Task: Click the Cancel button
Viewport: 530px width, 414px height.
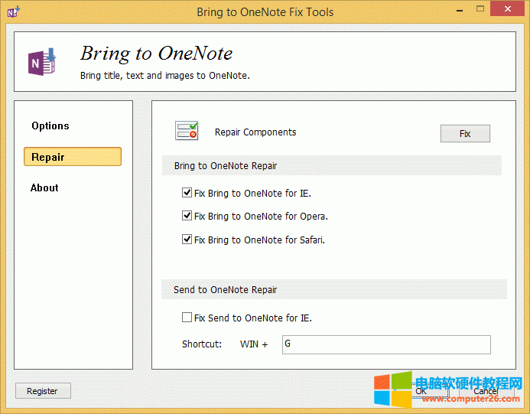Action: (x=486, y=391)
